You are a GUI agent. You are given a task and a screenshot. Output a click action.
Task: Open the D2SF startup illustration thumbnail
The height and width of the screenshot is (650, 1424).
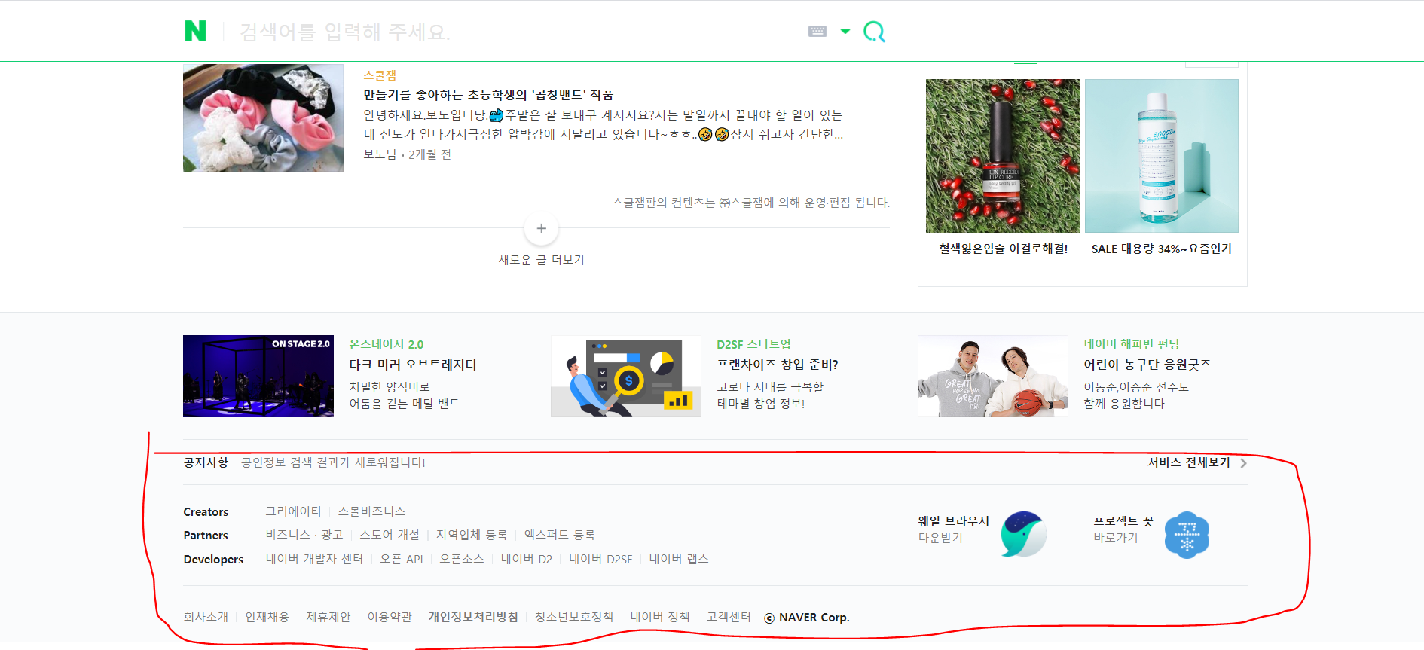(x=626, y=376)
